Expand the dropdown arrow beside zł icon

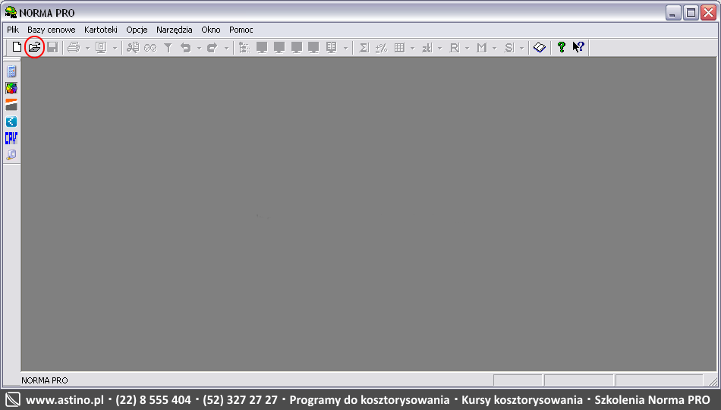439,48
